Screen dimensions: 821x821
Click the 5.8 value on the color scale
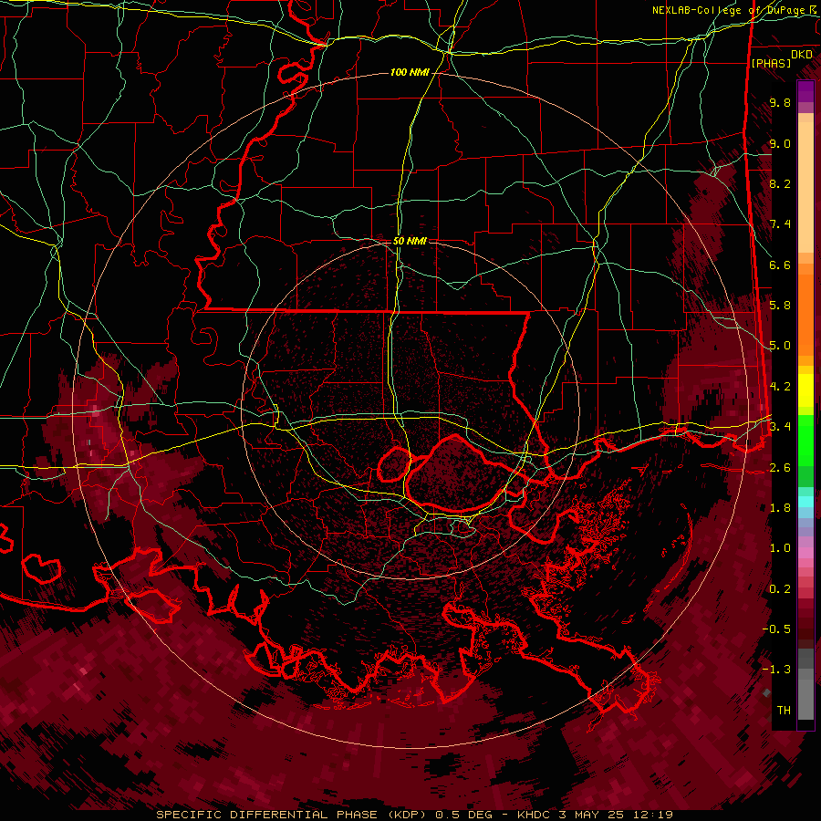[x=780, y=306]
